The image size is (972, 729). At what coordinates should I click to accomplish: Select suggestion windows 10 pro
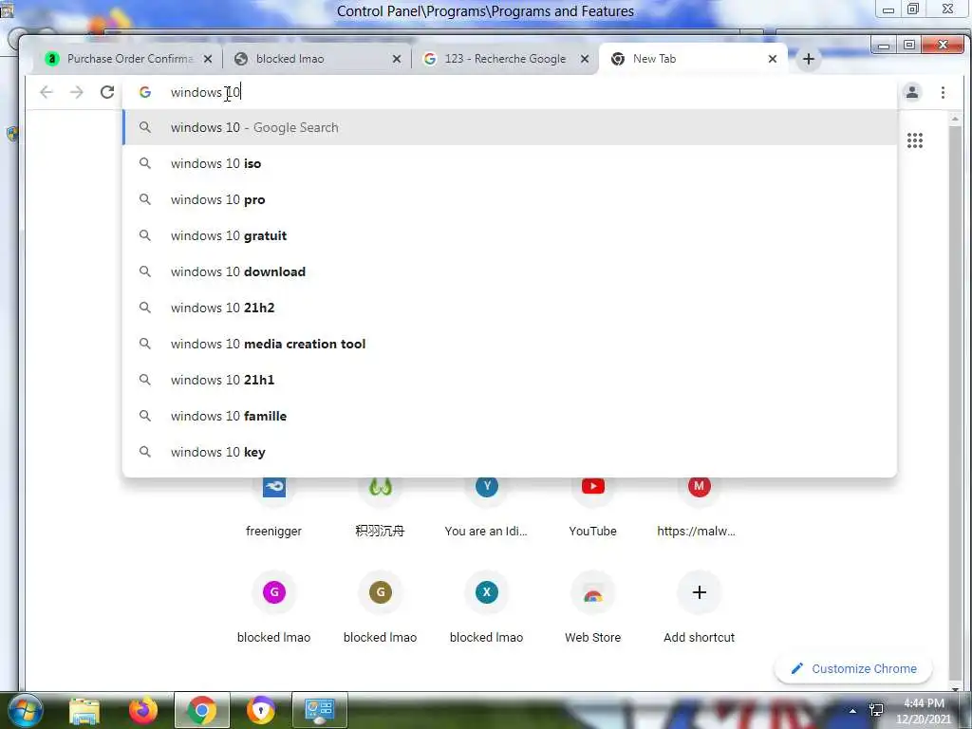pyautogui.click(x=510, y=199)
